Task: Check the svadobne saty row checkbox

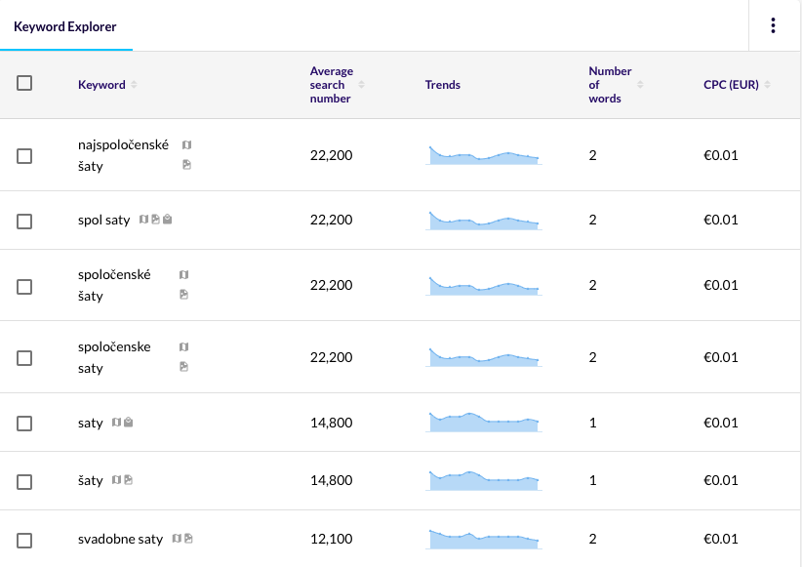Action: coord(24,541)
